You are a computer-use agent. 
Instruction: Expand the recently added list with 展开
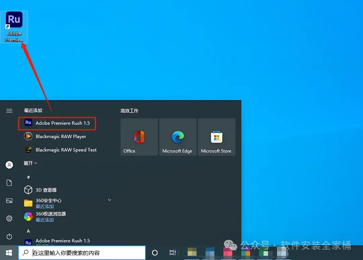(30, 163)
